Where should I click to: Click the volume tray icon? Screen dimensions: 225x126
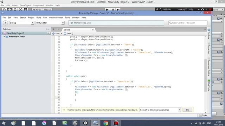point(204,123)
